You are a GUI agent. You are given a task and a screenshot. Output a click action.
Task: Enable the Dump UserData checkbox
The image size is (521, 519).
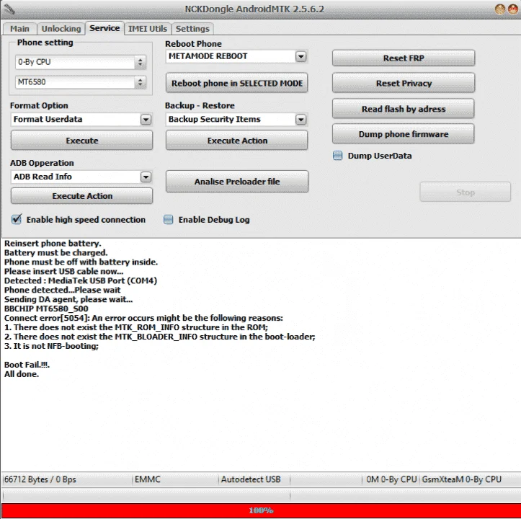pos(337,156)
